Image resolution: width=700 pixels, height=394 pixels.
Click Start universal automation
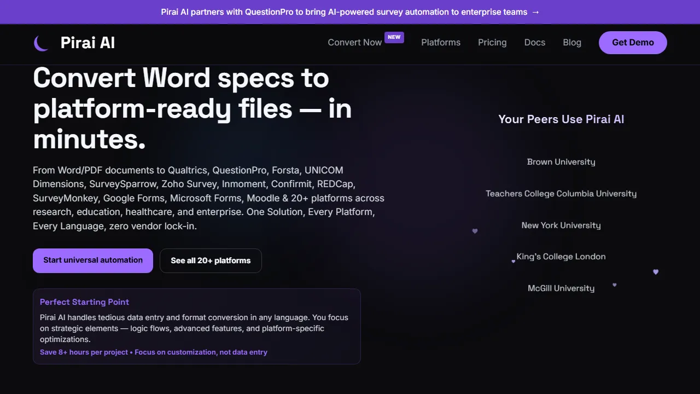point(92,260)
